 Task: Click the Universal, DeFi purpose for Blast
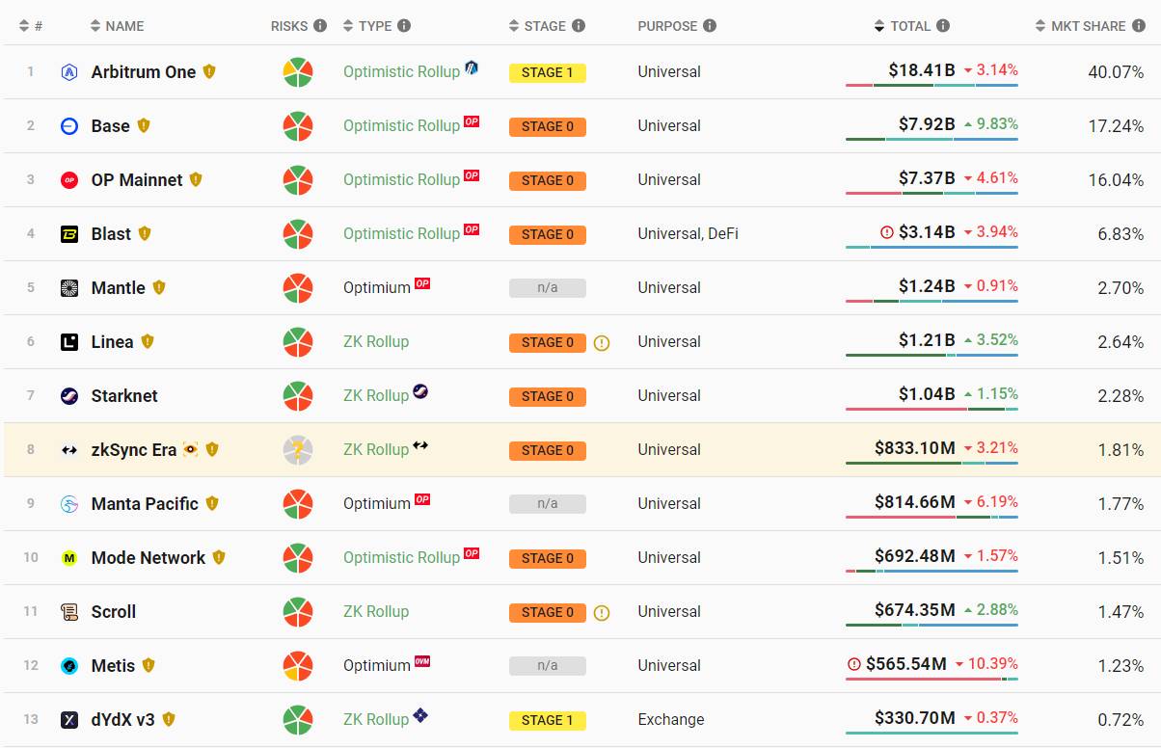(688, 234)
